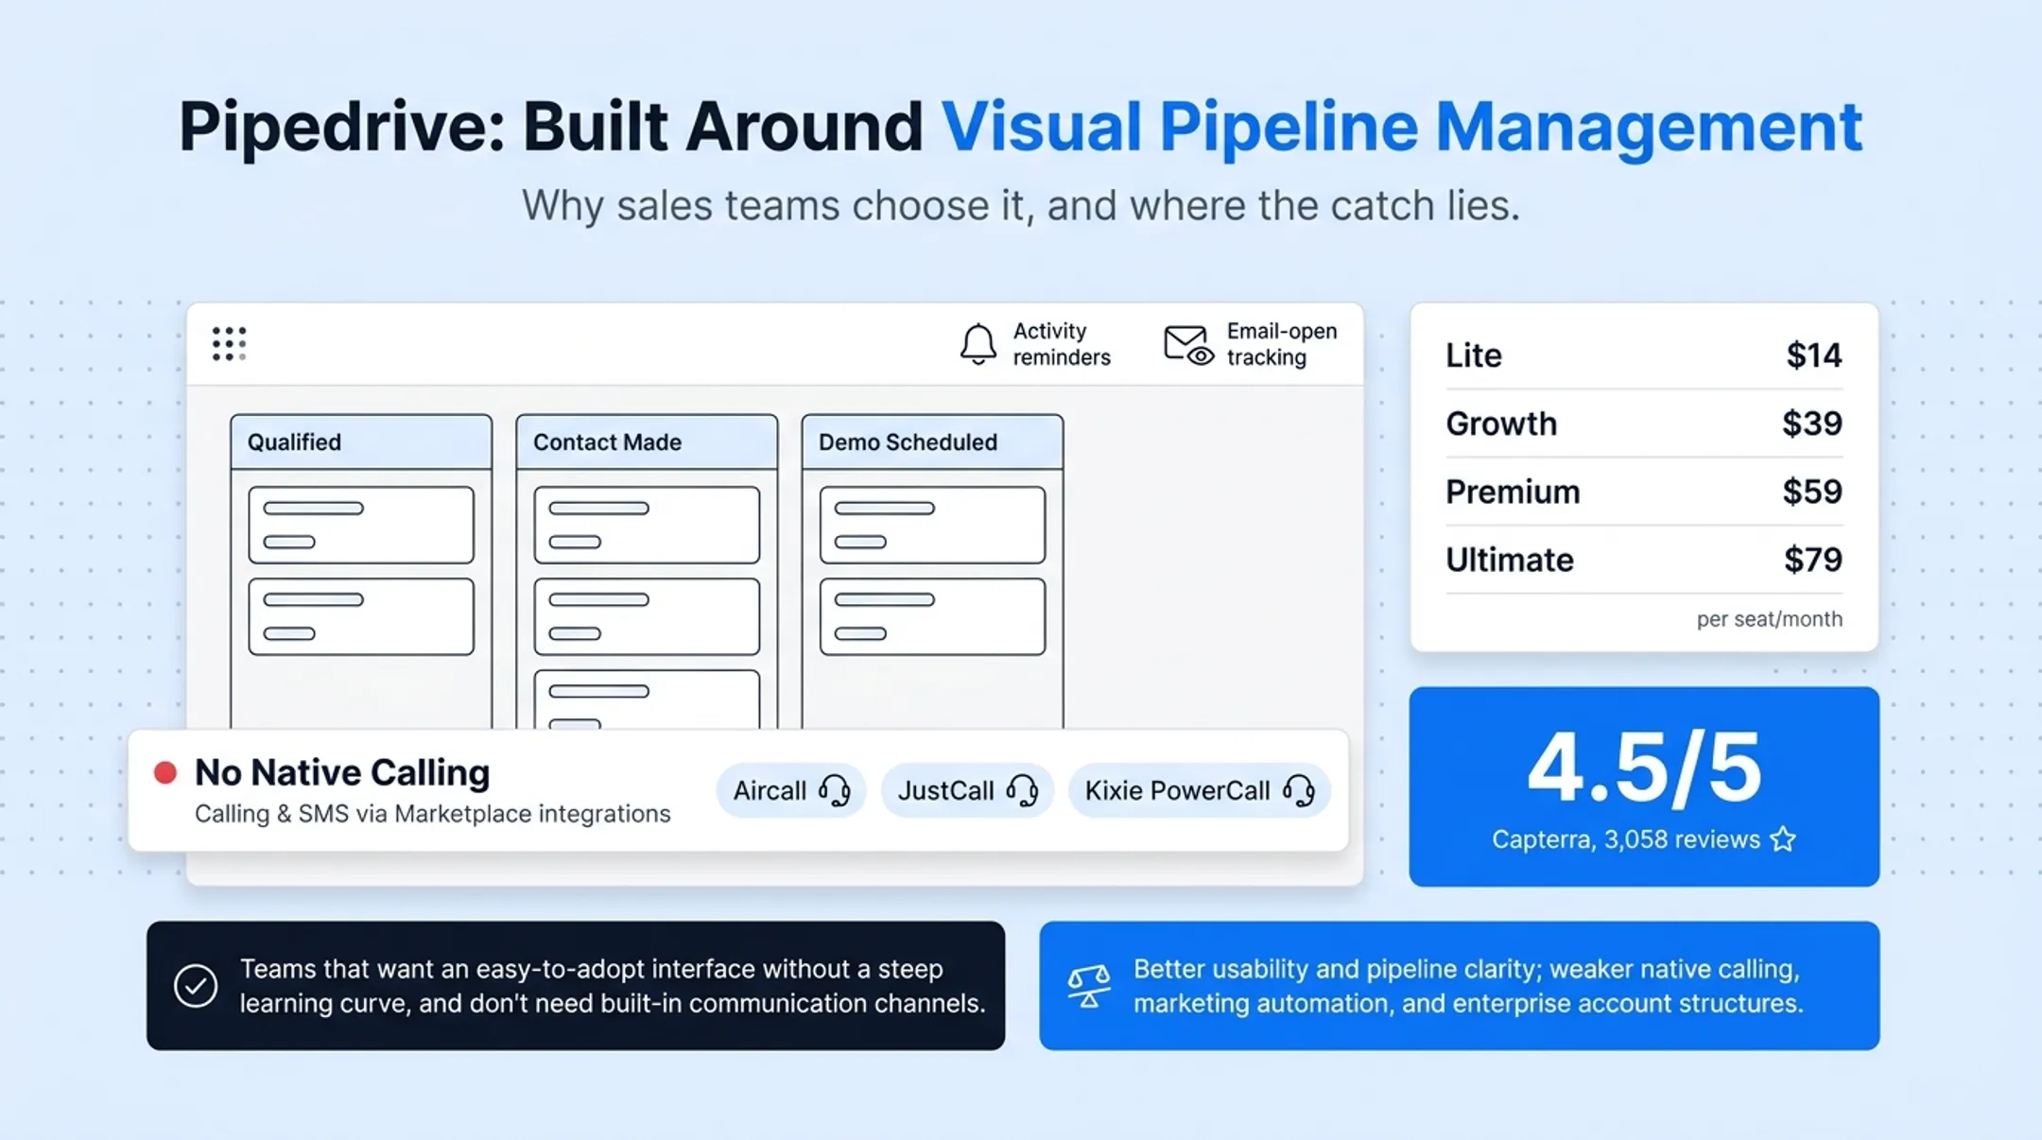
Task: Select the Qualified pipeline column header
Action: pyautogui.click(x=361, y=441)
